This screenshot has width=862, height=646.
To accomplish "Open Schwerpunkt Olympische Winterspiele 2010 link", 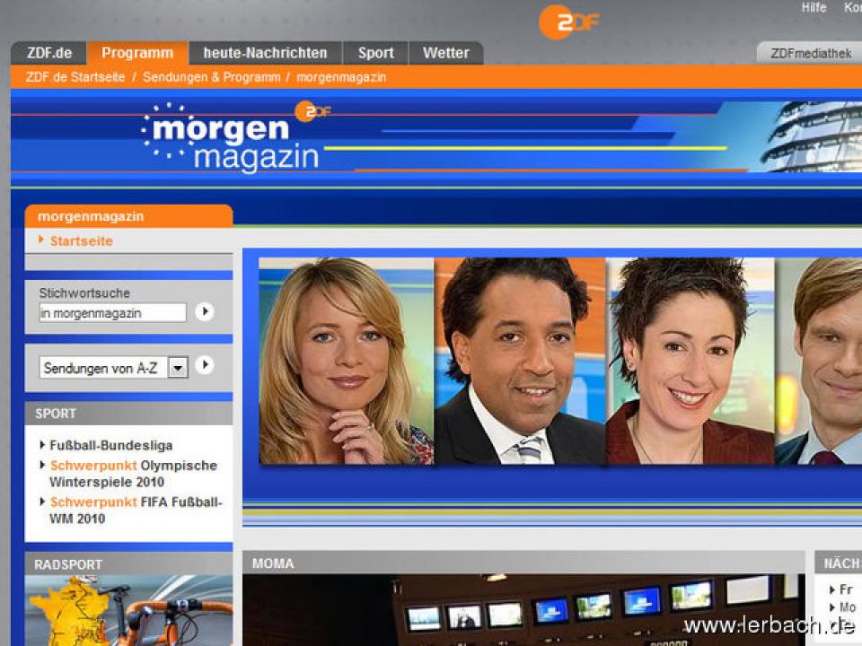I will click(x=133, y=474).
